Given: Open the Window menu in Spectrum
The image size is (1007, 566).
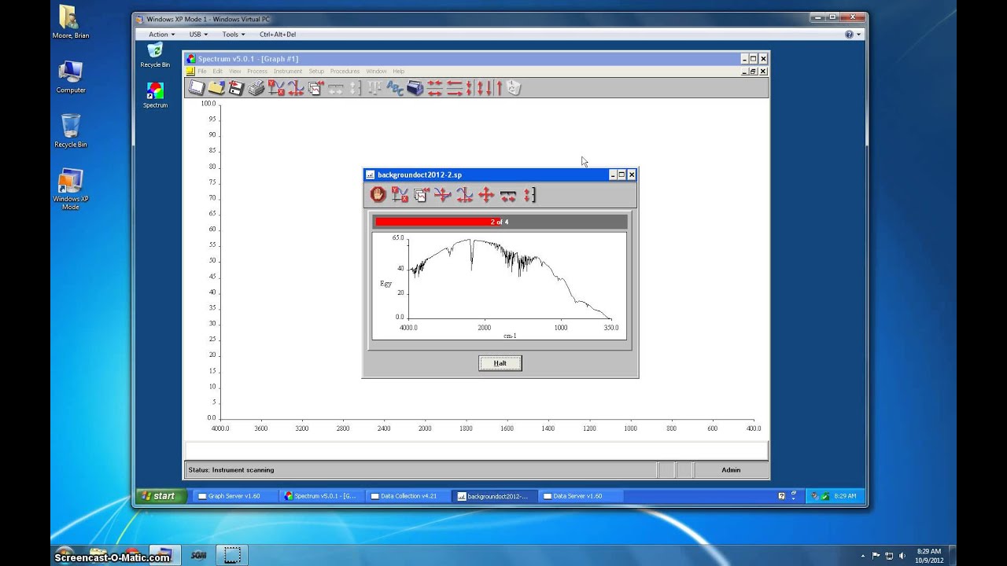Looking at the screenshot, I should click(376, 72).
